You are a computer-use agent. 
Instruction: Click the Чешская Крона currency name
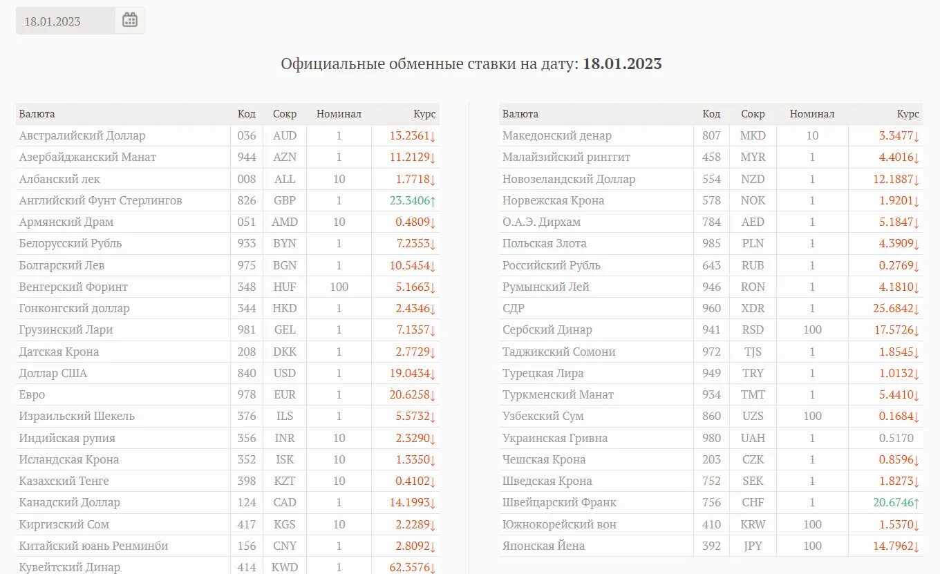[544, 459]
